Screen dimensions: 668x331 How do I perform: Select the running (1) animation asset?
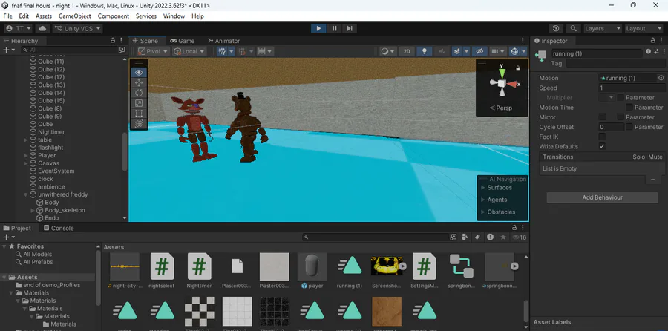[x=350, y=270]
